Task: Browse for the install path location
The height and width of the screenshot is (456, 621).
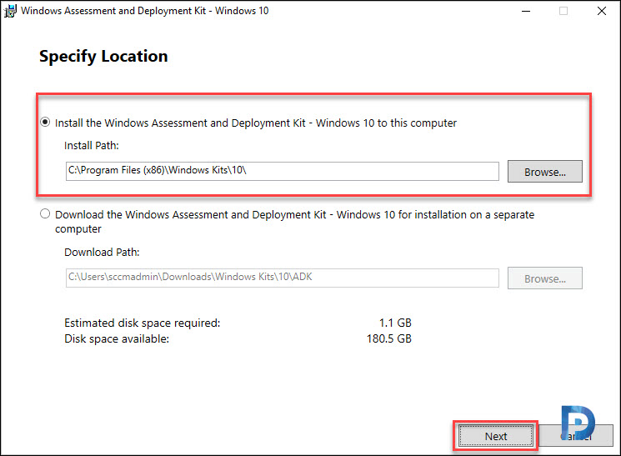Action: [544, 172]
